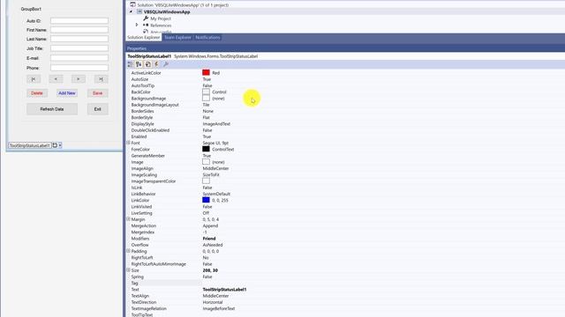Image resolution: width=565 pixels, height=317 pixels.
Task: Select the Spring property row
Action: (x=345, y=276)
